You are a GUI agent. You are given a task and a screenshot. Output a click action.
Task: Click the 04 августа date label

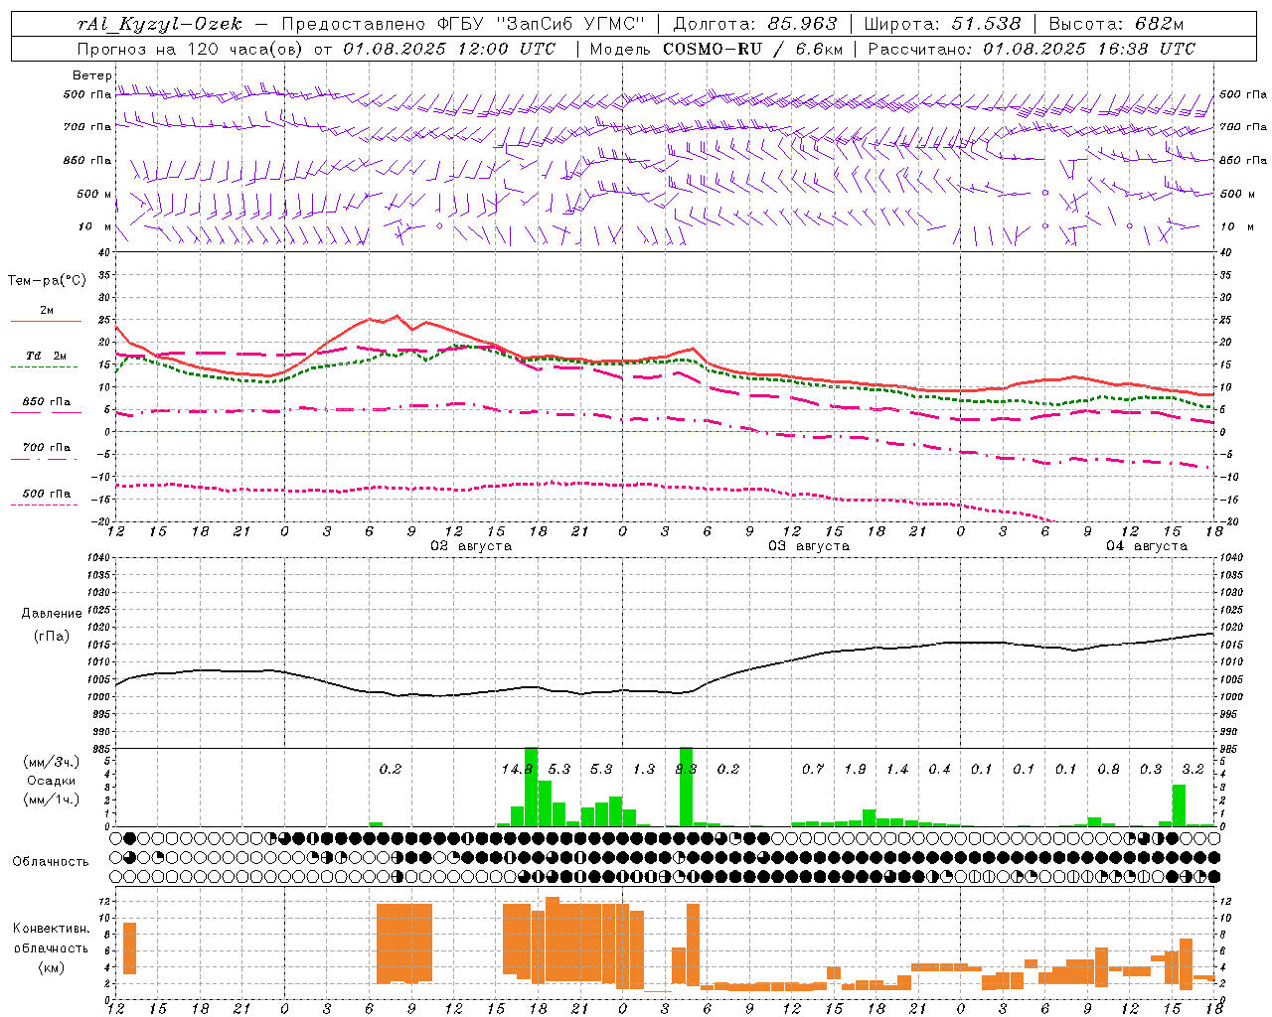coord(1147,546)
